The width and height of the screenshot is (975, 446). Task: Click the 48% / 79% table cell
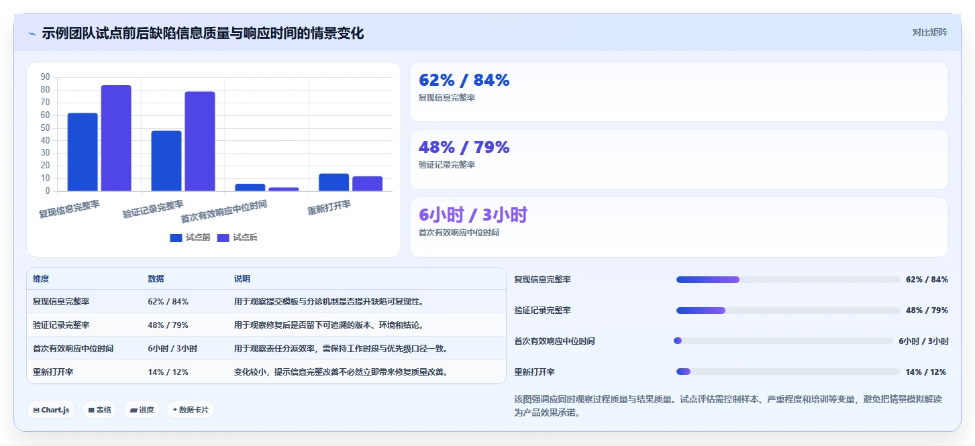[168, 325]
